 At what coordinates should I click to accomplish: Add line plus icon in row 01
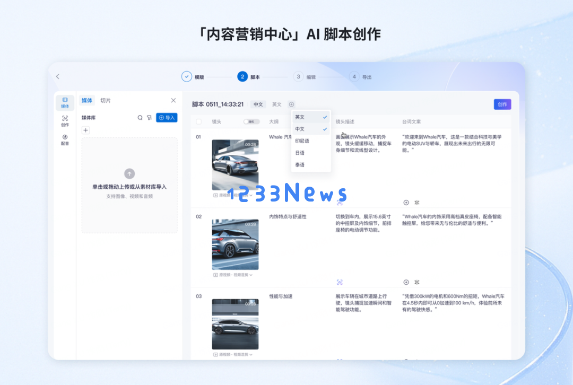(406, 203)
